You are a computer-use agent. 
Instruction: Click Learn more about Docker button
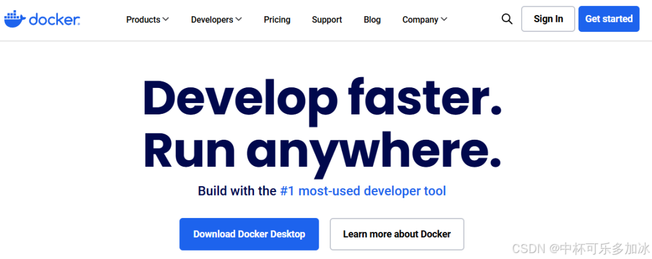point(397,234)
